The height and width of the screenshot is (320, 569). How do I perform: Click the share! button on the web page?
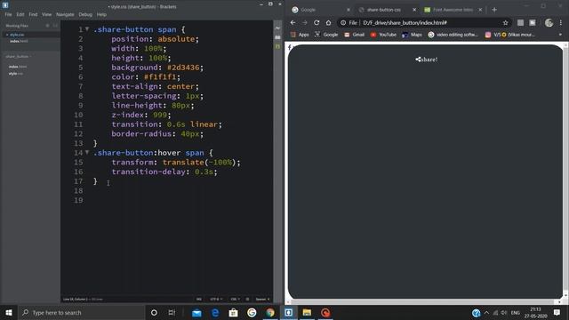(x=426, y=60)
